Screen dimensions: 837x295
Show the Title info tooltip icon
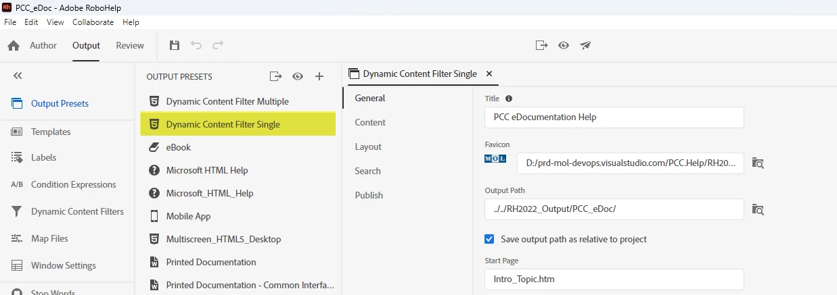point(509,99)
